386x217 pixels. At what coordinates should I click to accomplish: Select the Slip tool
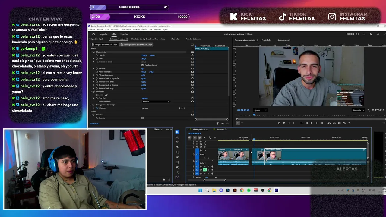177,152
